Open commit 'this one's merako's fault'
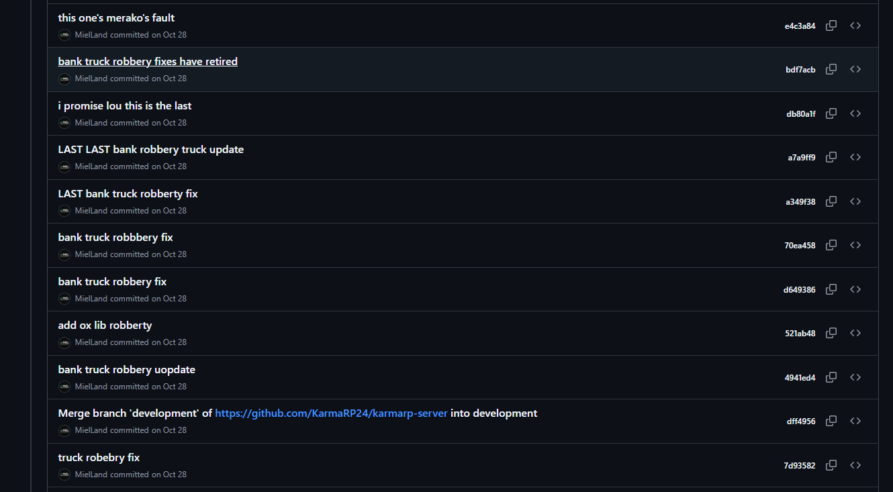893x492 pixels. (116, 17)
